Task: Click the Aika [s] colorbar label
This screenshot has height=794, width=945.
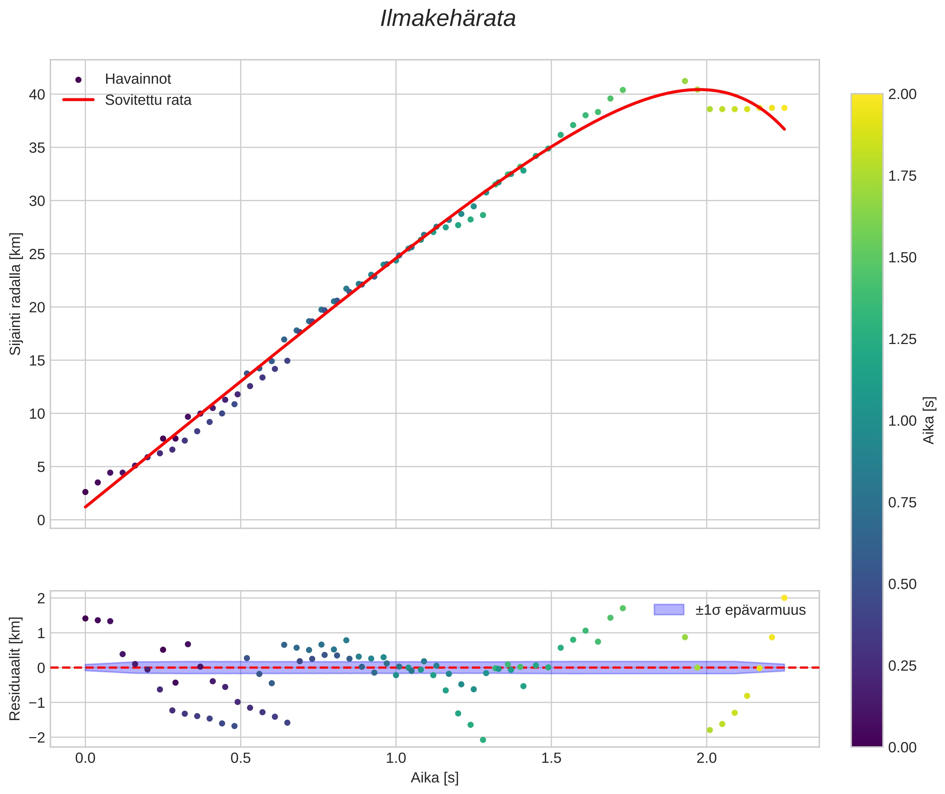Action: tap(929, 420)
